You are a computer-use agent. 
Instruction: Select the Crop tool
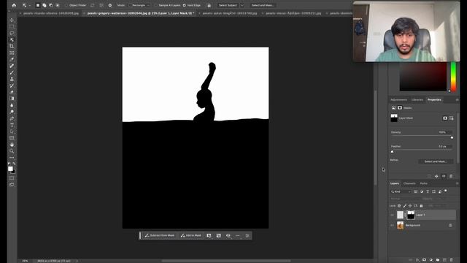pos(12,46)
